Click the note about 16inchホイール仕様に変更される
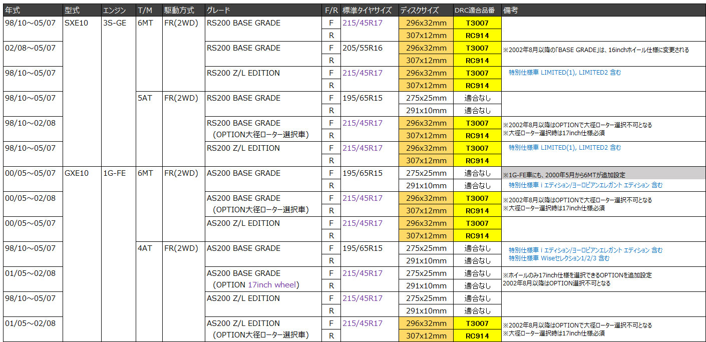Image resolution: width=706 pixels, height=342 pixels. tap(596, 50)
